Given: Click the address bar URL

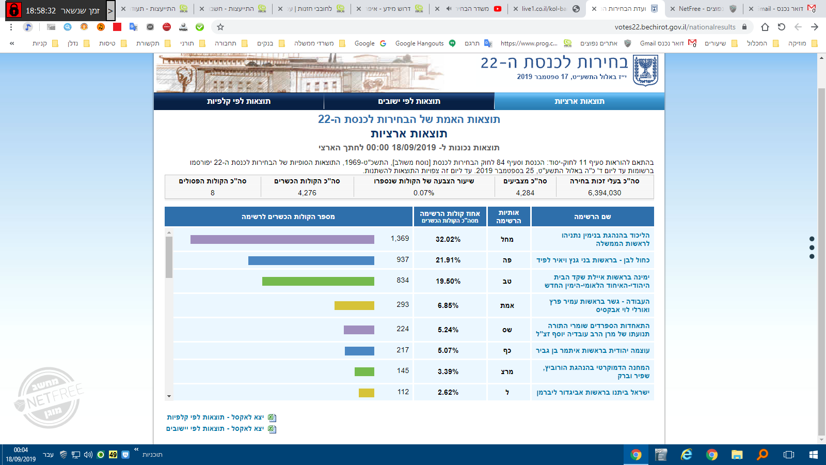Looking at the screenshot, I should (x=675, y=27).
